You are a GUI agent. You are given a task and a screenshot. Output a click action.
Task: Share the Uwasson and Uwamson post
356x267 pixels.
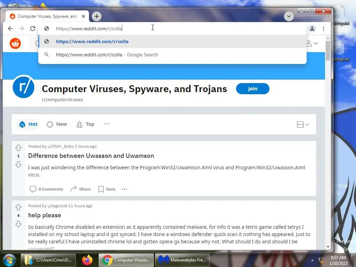tap(80, 189)
